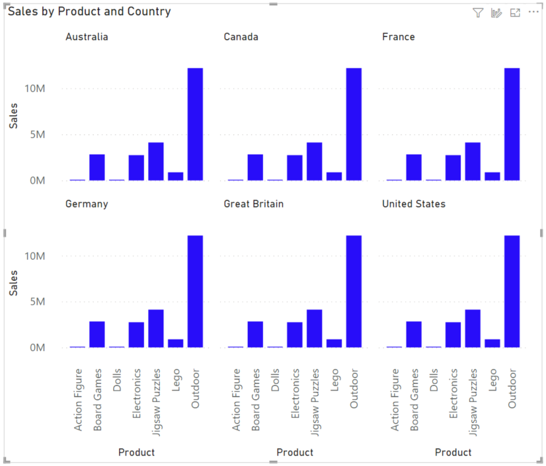546x466 pixels.
Task: Enter focus mode with the expand icon
Action: point(515,13)
